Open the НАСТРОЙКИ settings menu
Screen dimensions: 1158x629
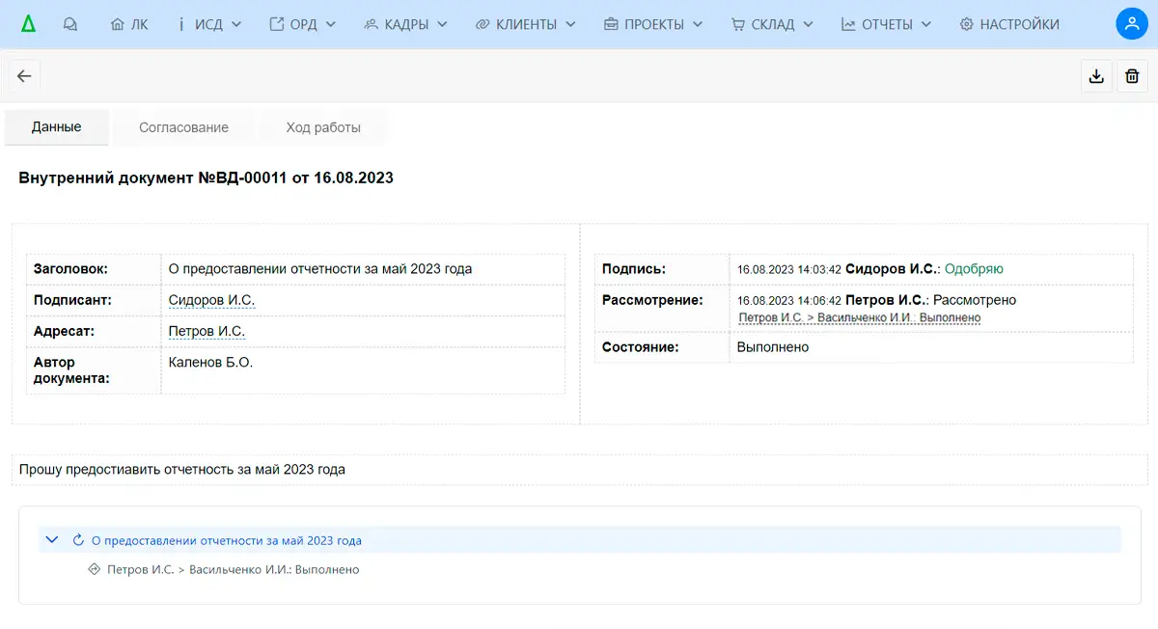click(x=1009, y=25)
